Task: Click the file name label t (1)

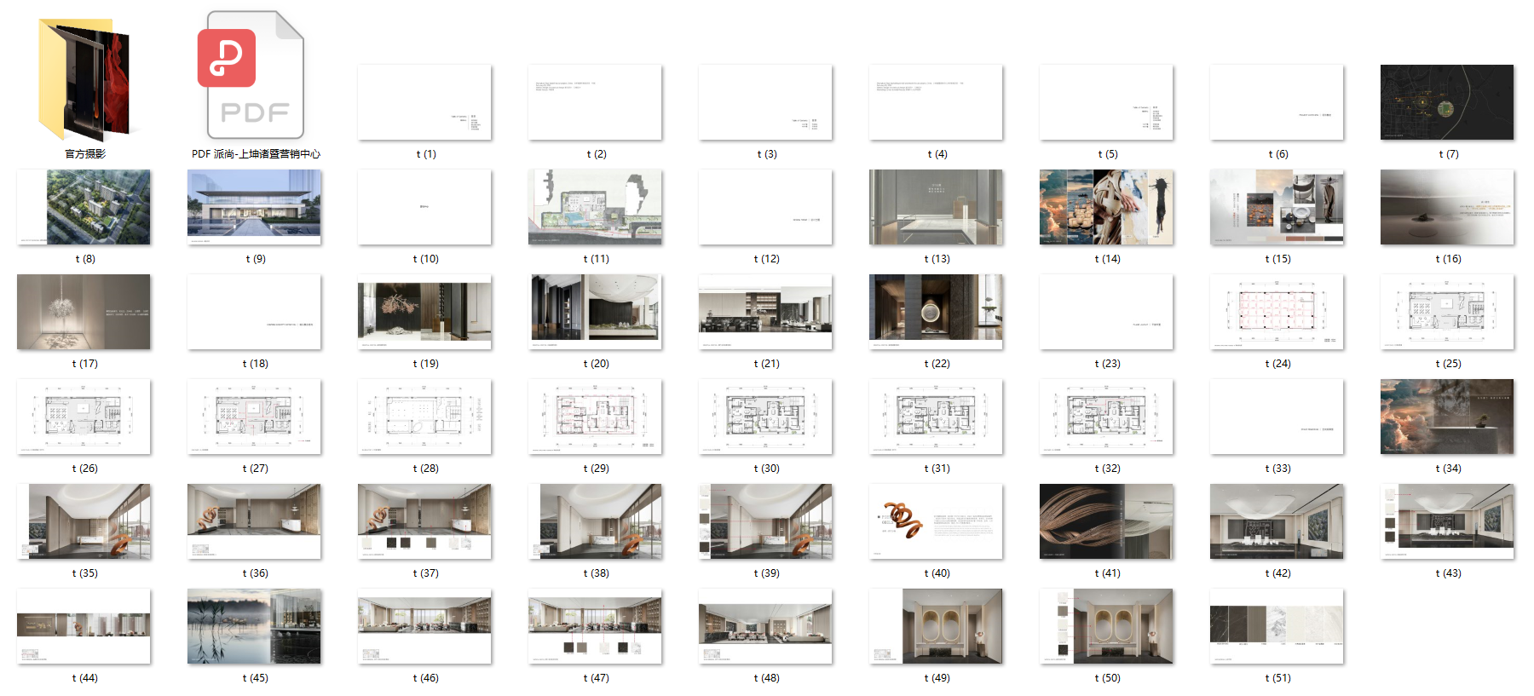Action: pyautogui.click(x=426, y=154)
